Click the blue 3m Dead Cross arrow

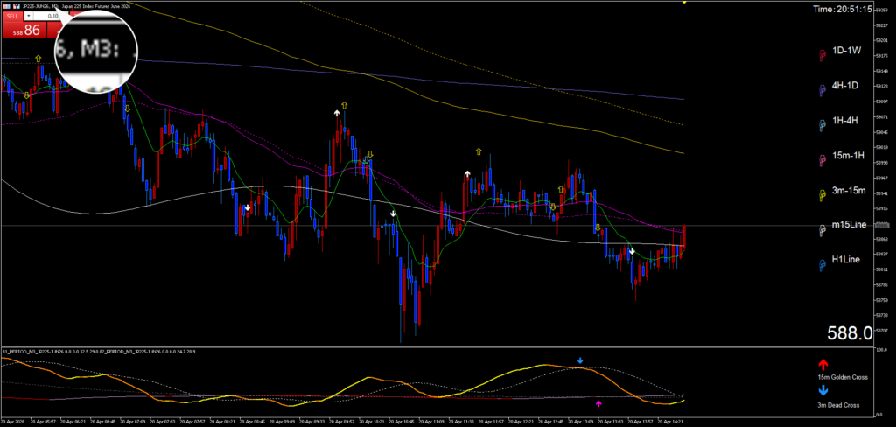point(822,393)
